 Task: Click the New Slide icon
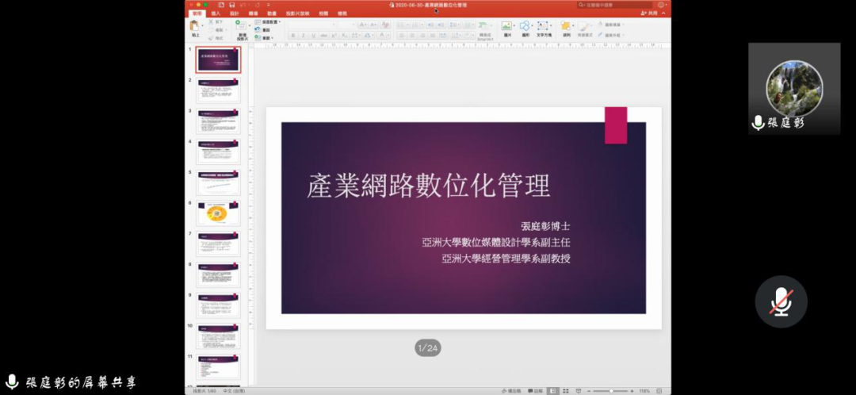(240, 25)
